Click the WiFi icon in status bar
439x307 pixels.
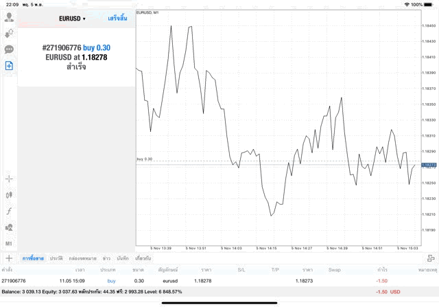[x=407, y=5]
